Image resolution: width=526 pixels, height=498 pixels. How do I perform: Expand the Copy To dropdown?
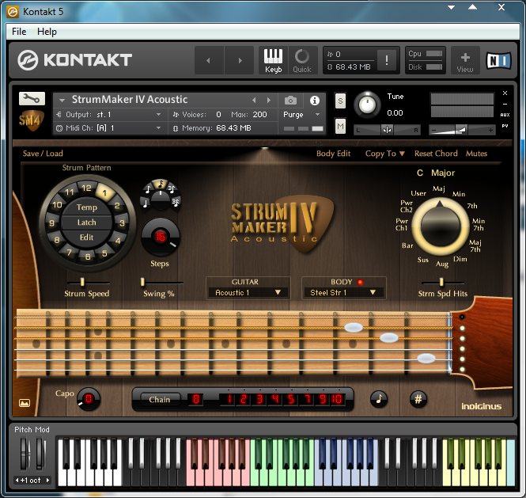coord(384,154)
